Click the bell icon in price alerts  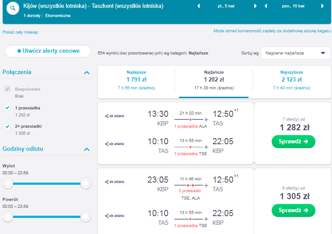coord(19,51)
